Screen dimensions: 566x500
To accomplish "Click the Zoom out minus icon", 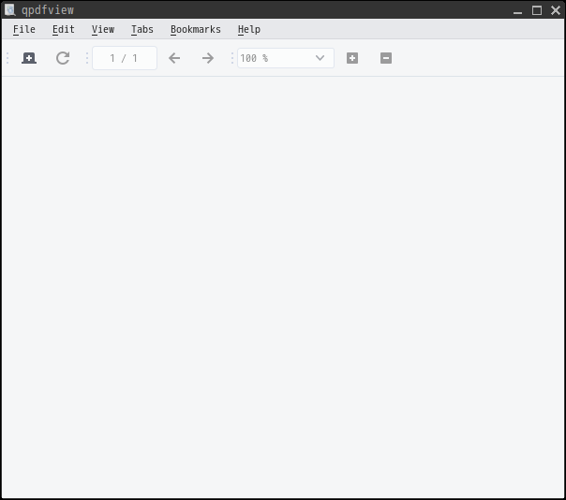I will point(386,58).
